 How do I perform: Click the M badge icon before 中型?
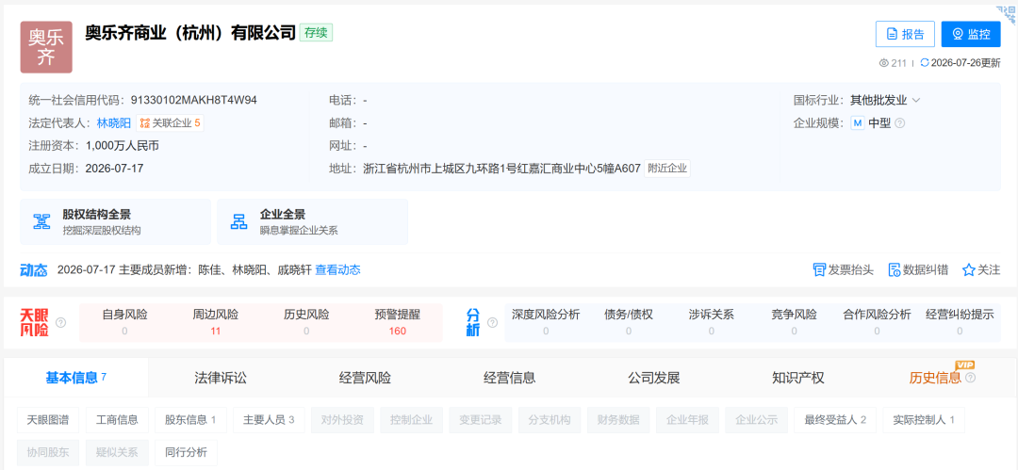pyautogui.click(x=858, y=123)
